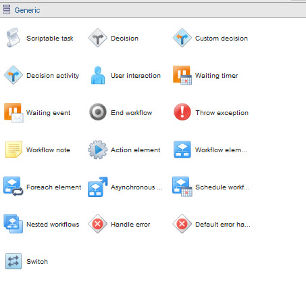Viewport: 306px width, 297px height.
Task: Click the User interaction person icon
Action: coord(98,75)
